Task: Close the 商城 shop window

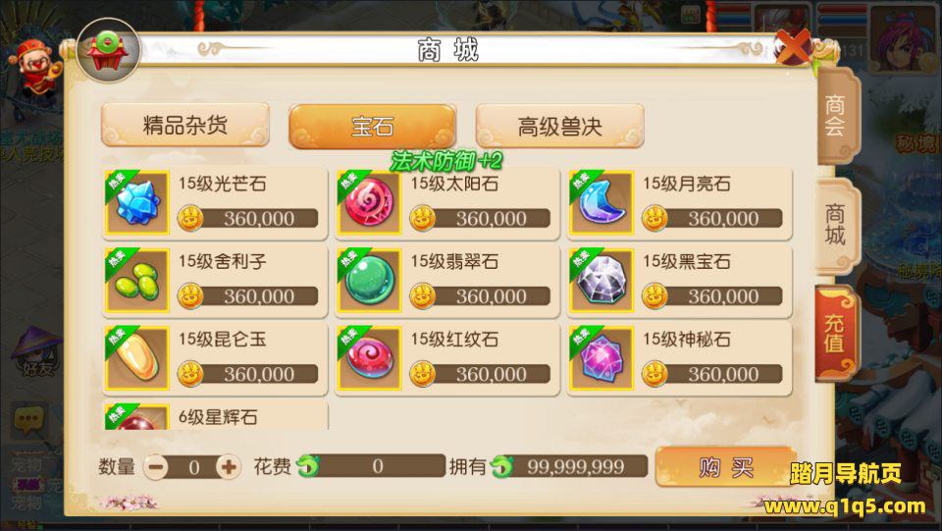Action: pos(792,48)
